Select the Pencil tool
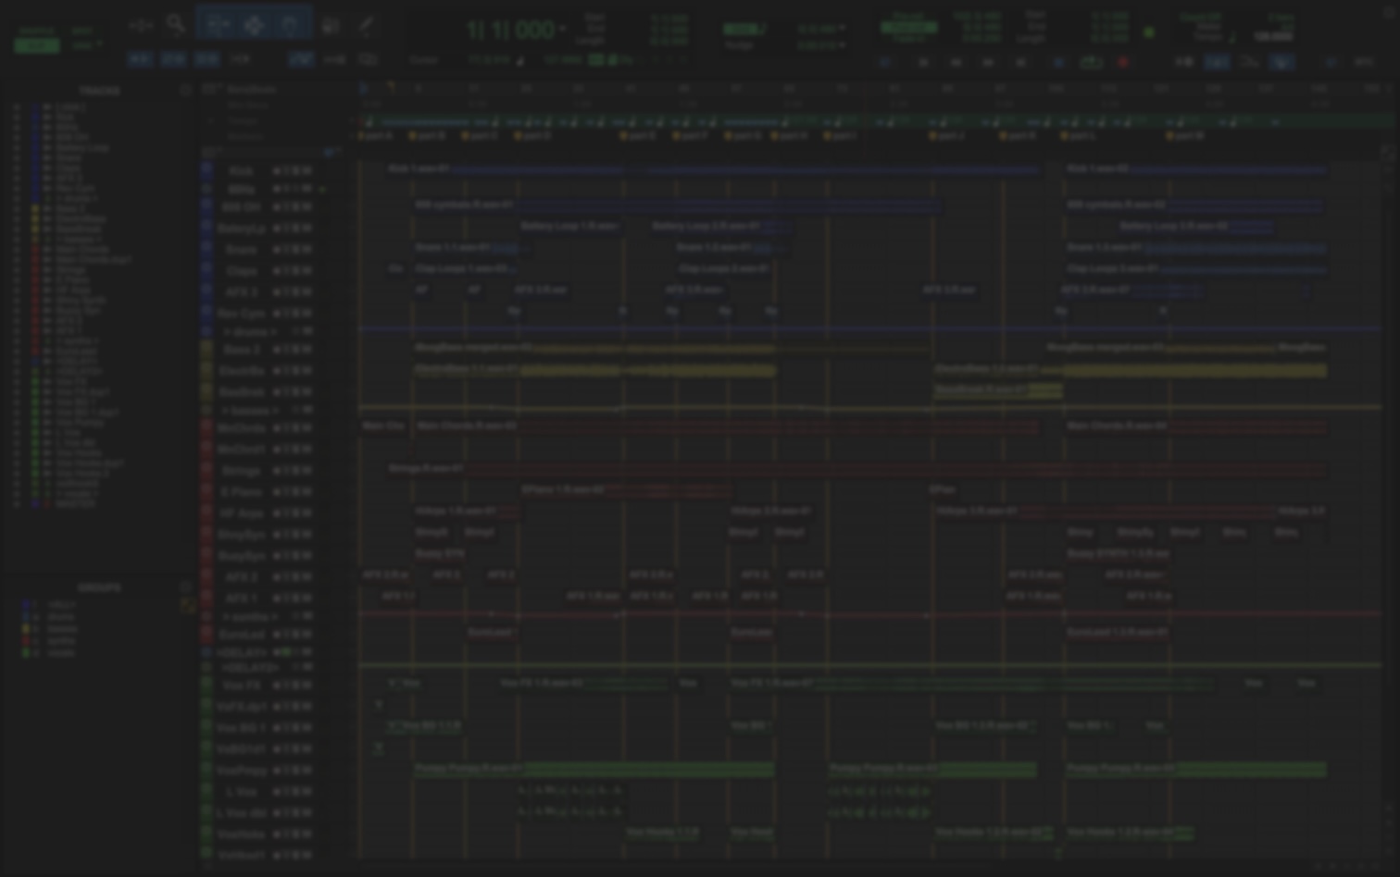 click(367, 25)
